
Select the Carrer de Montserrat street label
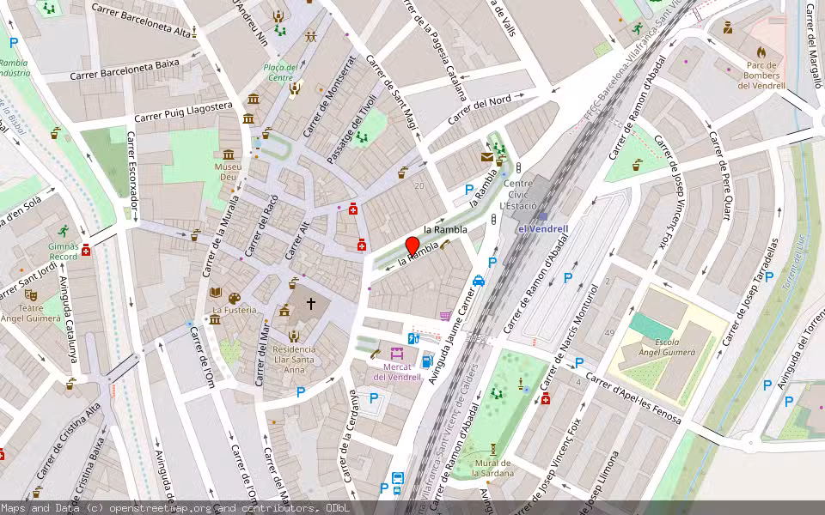tap(329, 97)
